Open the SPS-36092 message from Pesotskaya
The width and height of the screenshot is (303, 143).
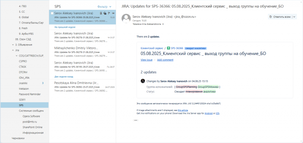pyautogui.click(x=82, y=87)
